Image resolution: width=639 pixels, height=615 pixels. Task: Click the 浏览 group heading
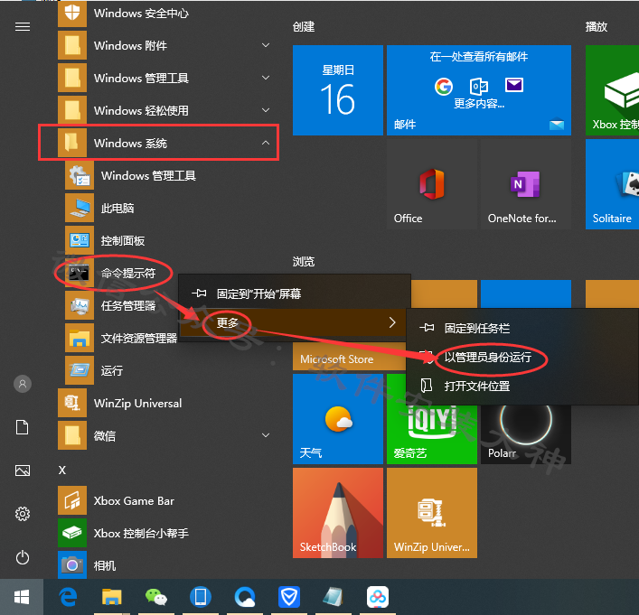click(x=304, y=262)
